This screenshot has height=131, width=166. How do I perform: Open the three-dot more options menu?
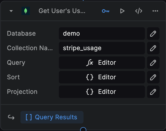point(155,11)
